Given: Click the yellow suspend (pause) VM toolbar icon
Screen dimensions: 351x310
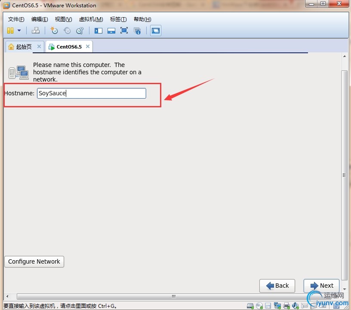Looking at the screenshot, I should tap(10, 30).
